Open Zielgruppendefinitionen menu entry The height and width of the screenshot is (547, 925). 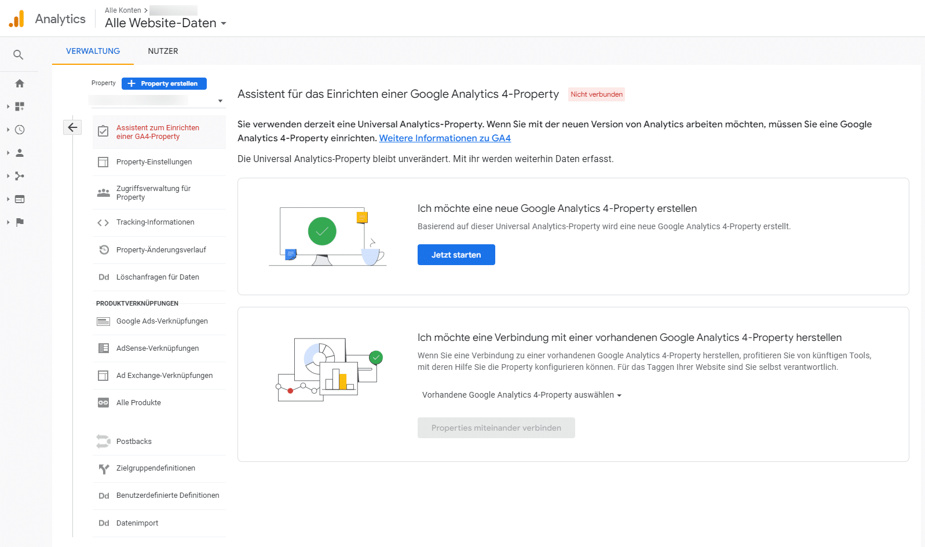[159, 468]
